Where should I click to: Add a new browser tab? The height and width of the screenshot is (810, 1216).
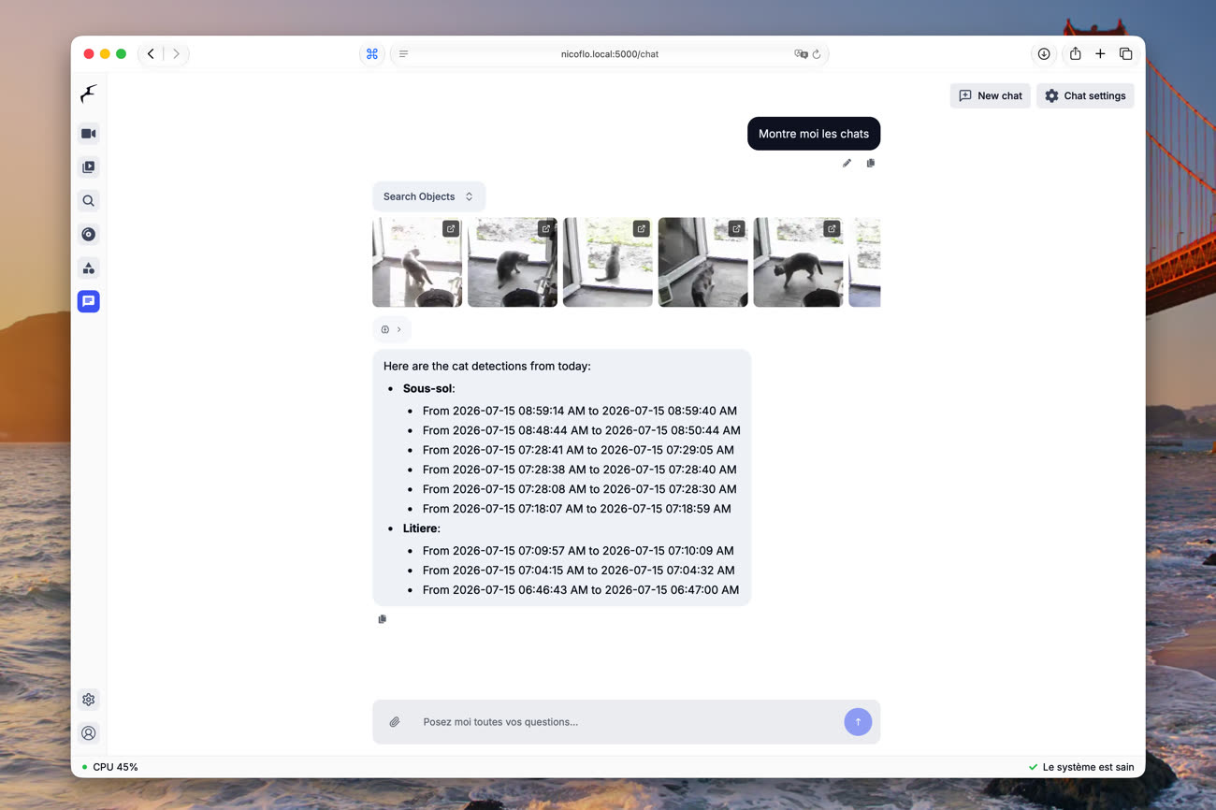coord(1100,54)
